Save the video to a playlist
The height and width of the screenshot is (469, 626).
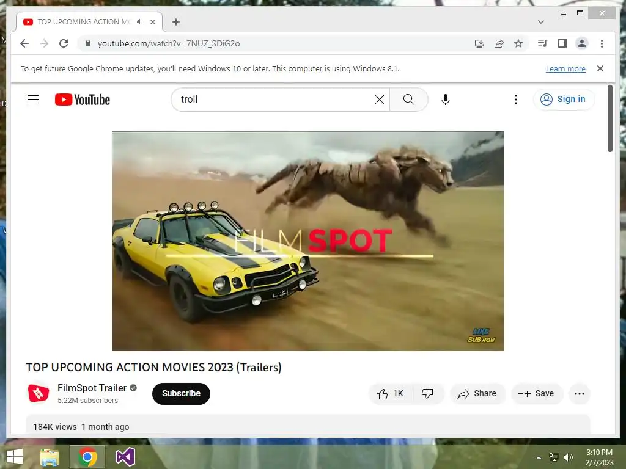click(x=537, y=394)
